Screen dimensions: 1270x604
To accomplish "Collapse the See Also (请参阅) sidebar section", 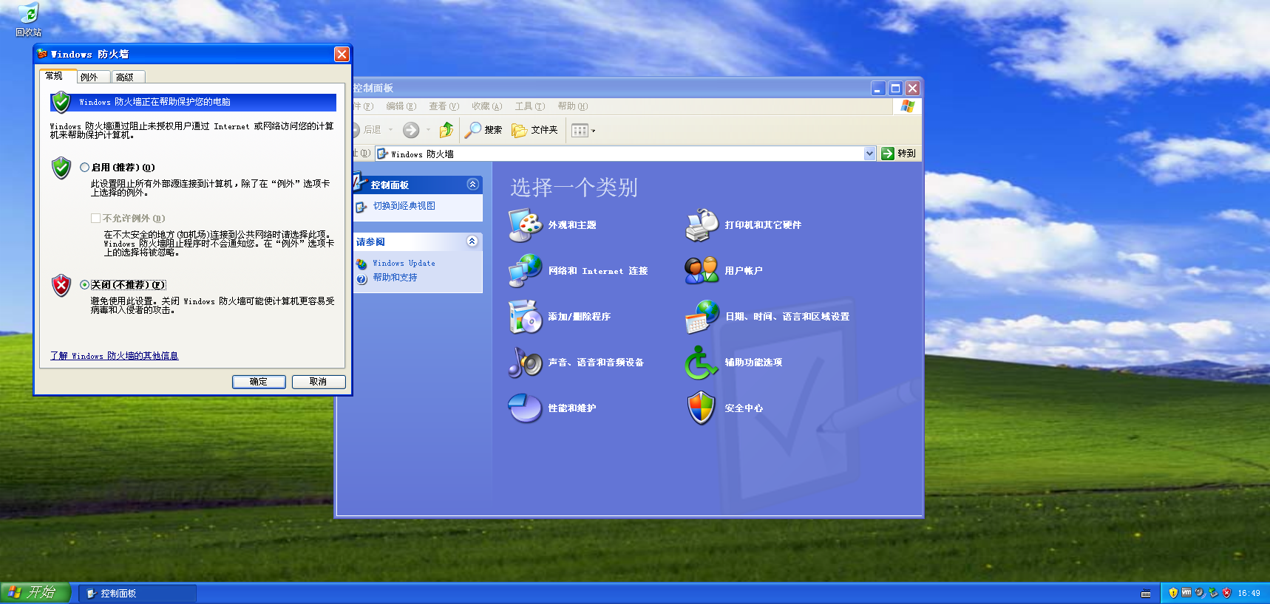I will (472, 241).
